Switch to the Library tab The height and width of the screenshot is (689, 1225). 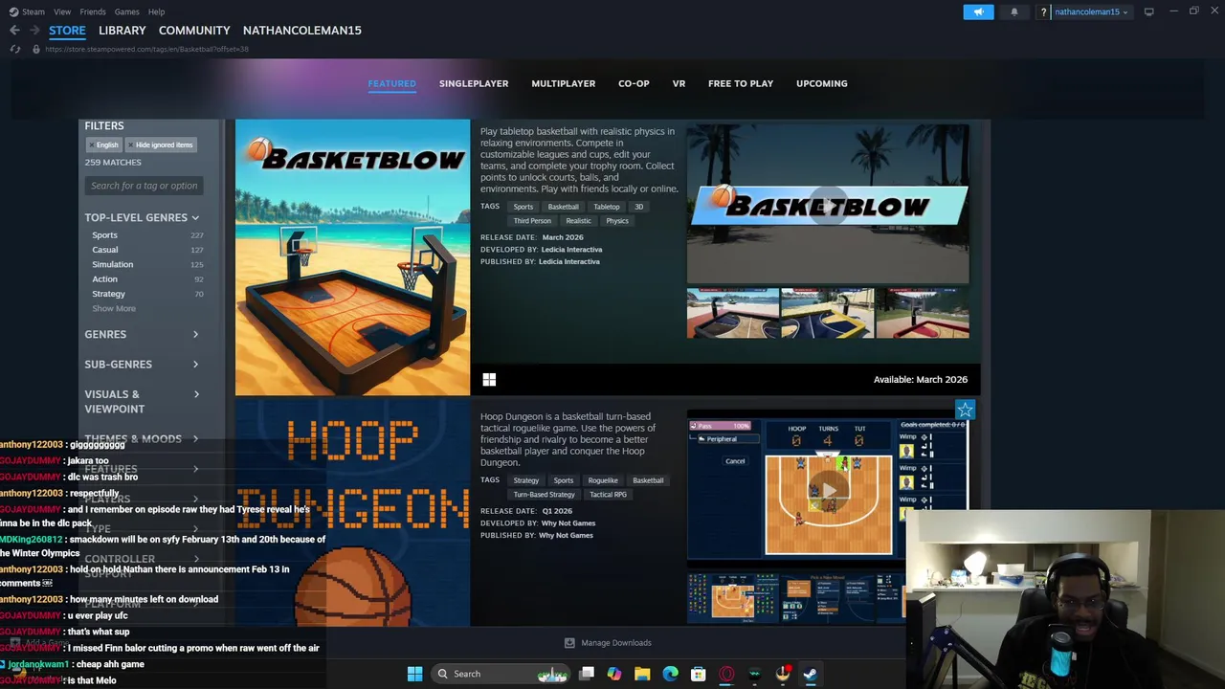pyautogui.click(x=122, y=31)
